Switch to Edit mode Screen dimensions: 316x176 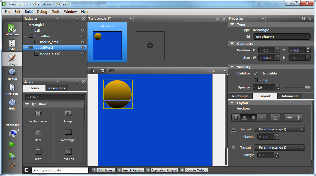pos(12,45)
